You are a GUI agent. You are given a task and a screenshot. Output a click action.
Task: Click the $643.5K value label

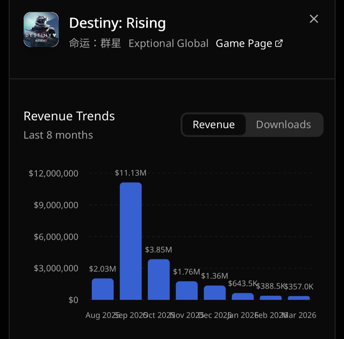(x=243, y=283)
